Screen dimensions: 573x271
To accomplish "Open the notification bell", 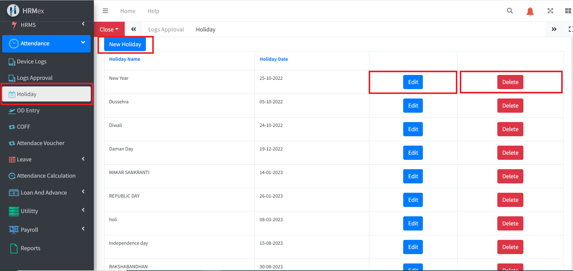I will (530, 11).
